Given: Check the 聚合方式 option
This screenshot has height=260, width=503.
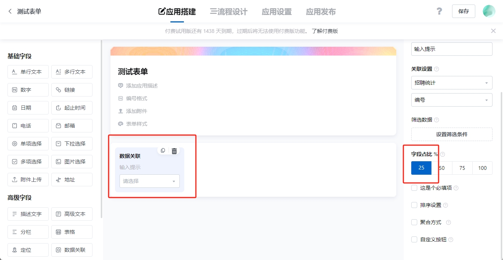Looking at the screenshot, I should point(414,222).
